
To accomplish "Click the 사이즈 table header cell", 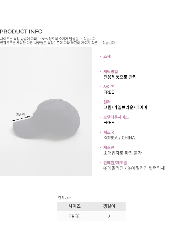I will point(74,206).
